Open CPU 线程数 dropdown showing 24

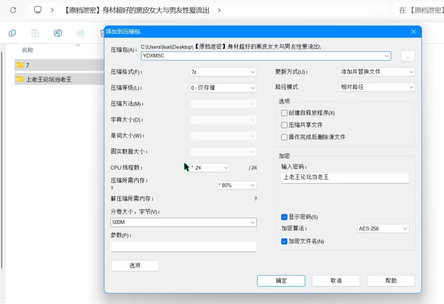[210, 168]
